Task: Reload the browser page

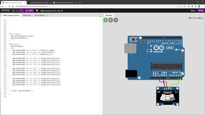Action: pyautogui.click(x=9, y=6)
